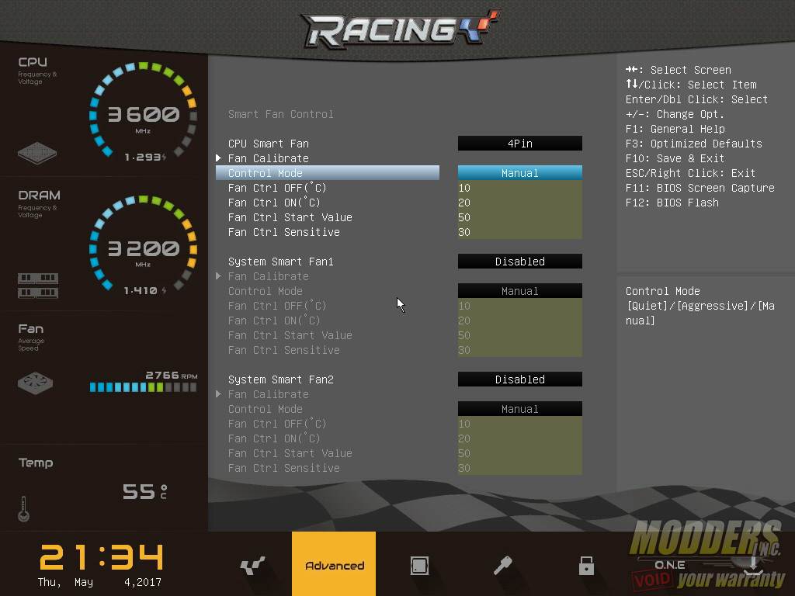Image resolution: width=795 pixels, height=596 pixels.
Task: Click the fan icon in sidebar
Action: 35,383
